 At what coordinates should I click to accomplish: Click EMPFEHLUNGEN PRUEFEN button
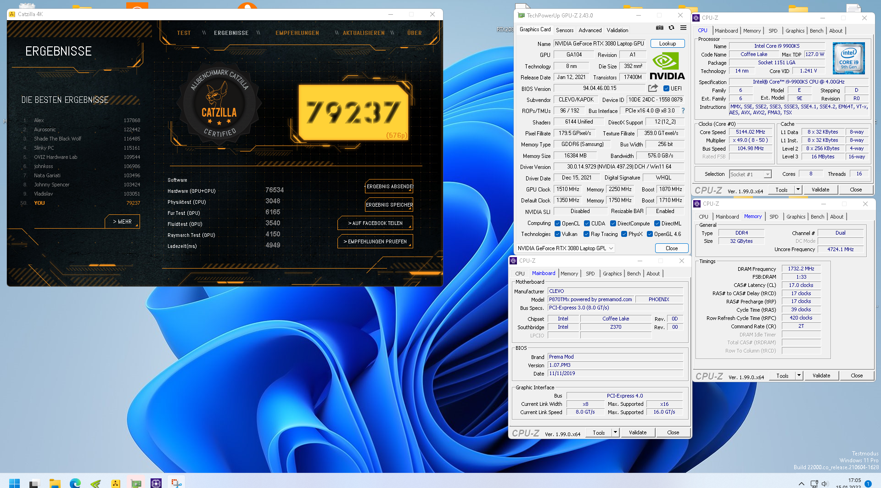point(375,241)
